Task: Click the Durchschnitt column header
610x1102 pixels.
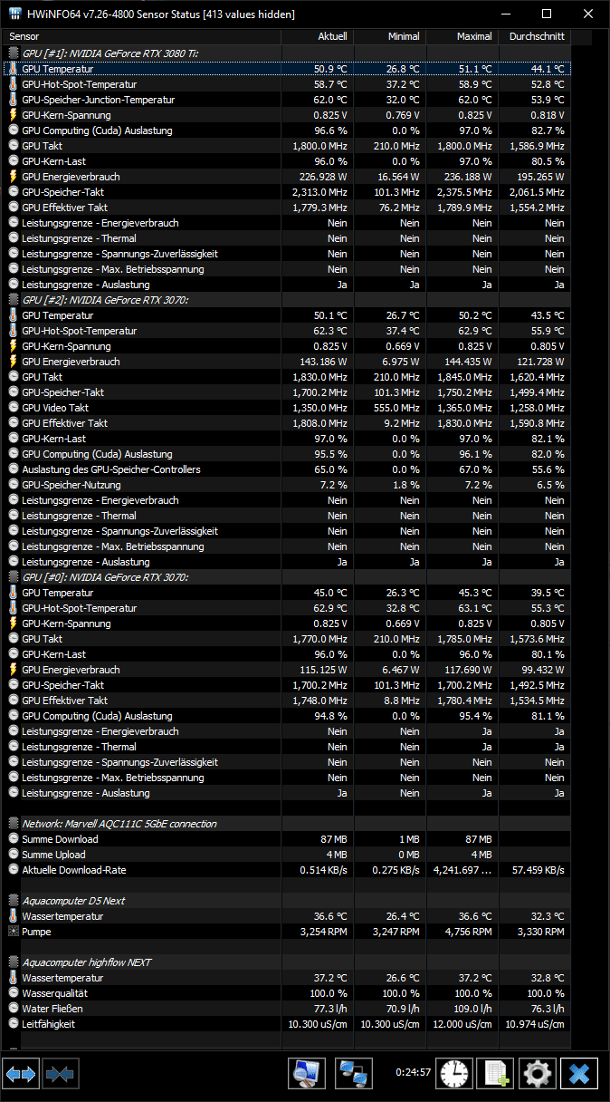Action: [535, 36]
